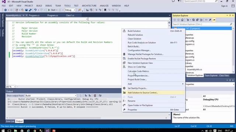Click the Collapse All icon in Solution Explorer

pyautogui.click(x=197, y=20)
